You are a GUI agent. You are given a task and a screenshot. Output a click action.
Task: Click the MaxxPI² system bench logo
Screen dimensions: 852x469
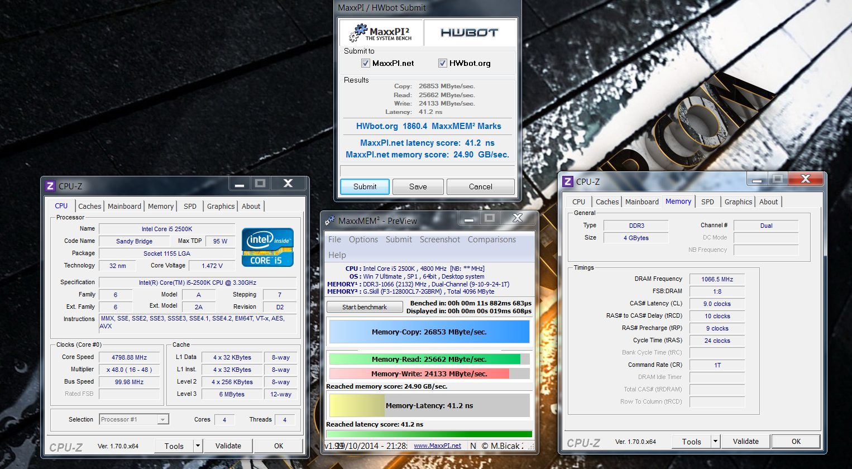pos(381,33)
